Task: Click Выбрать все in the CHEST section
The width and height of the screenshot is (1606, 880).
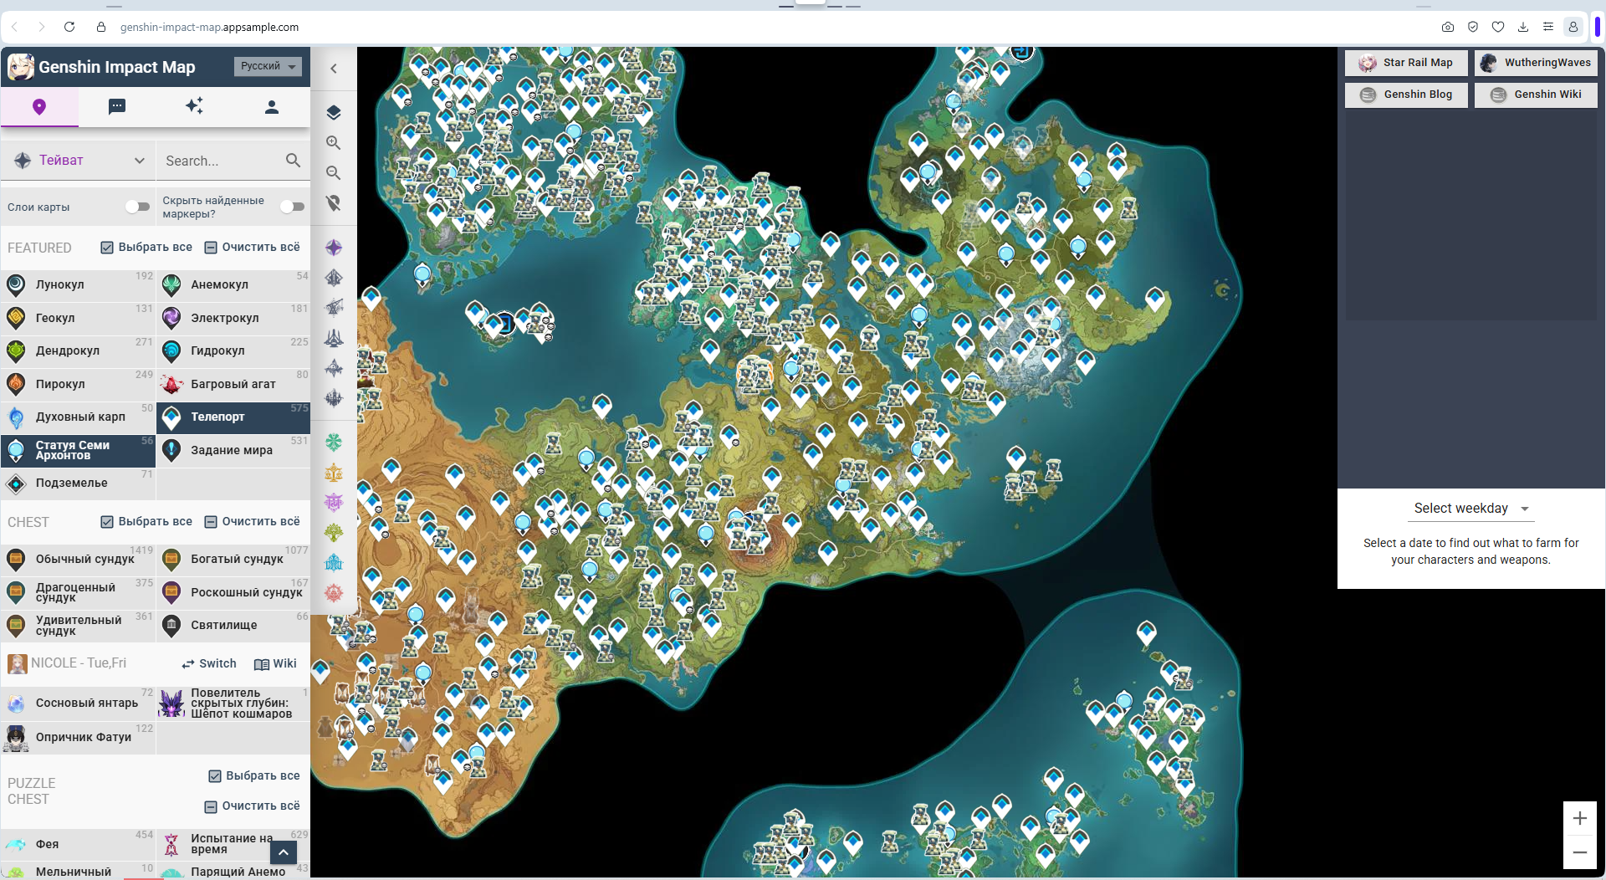Action: click(x=146, y=522)
